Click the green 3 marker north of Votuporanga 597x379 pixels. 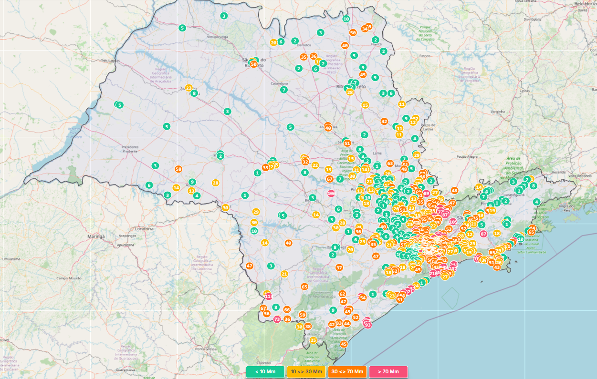click(224, 16)
